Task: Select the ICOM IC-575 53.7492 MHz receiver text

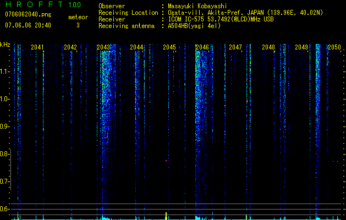Action: point(221,19)
